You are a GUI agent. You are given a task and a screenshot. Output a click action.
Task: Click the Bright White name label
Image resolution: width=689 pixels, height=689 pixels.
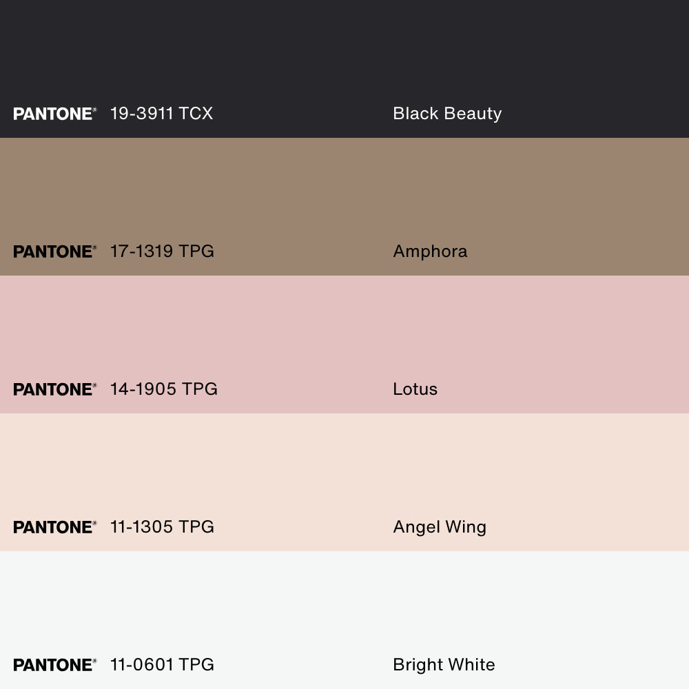click(x=444, y=665)
